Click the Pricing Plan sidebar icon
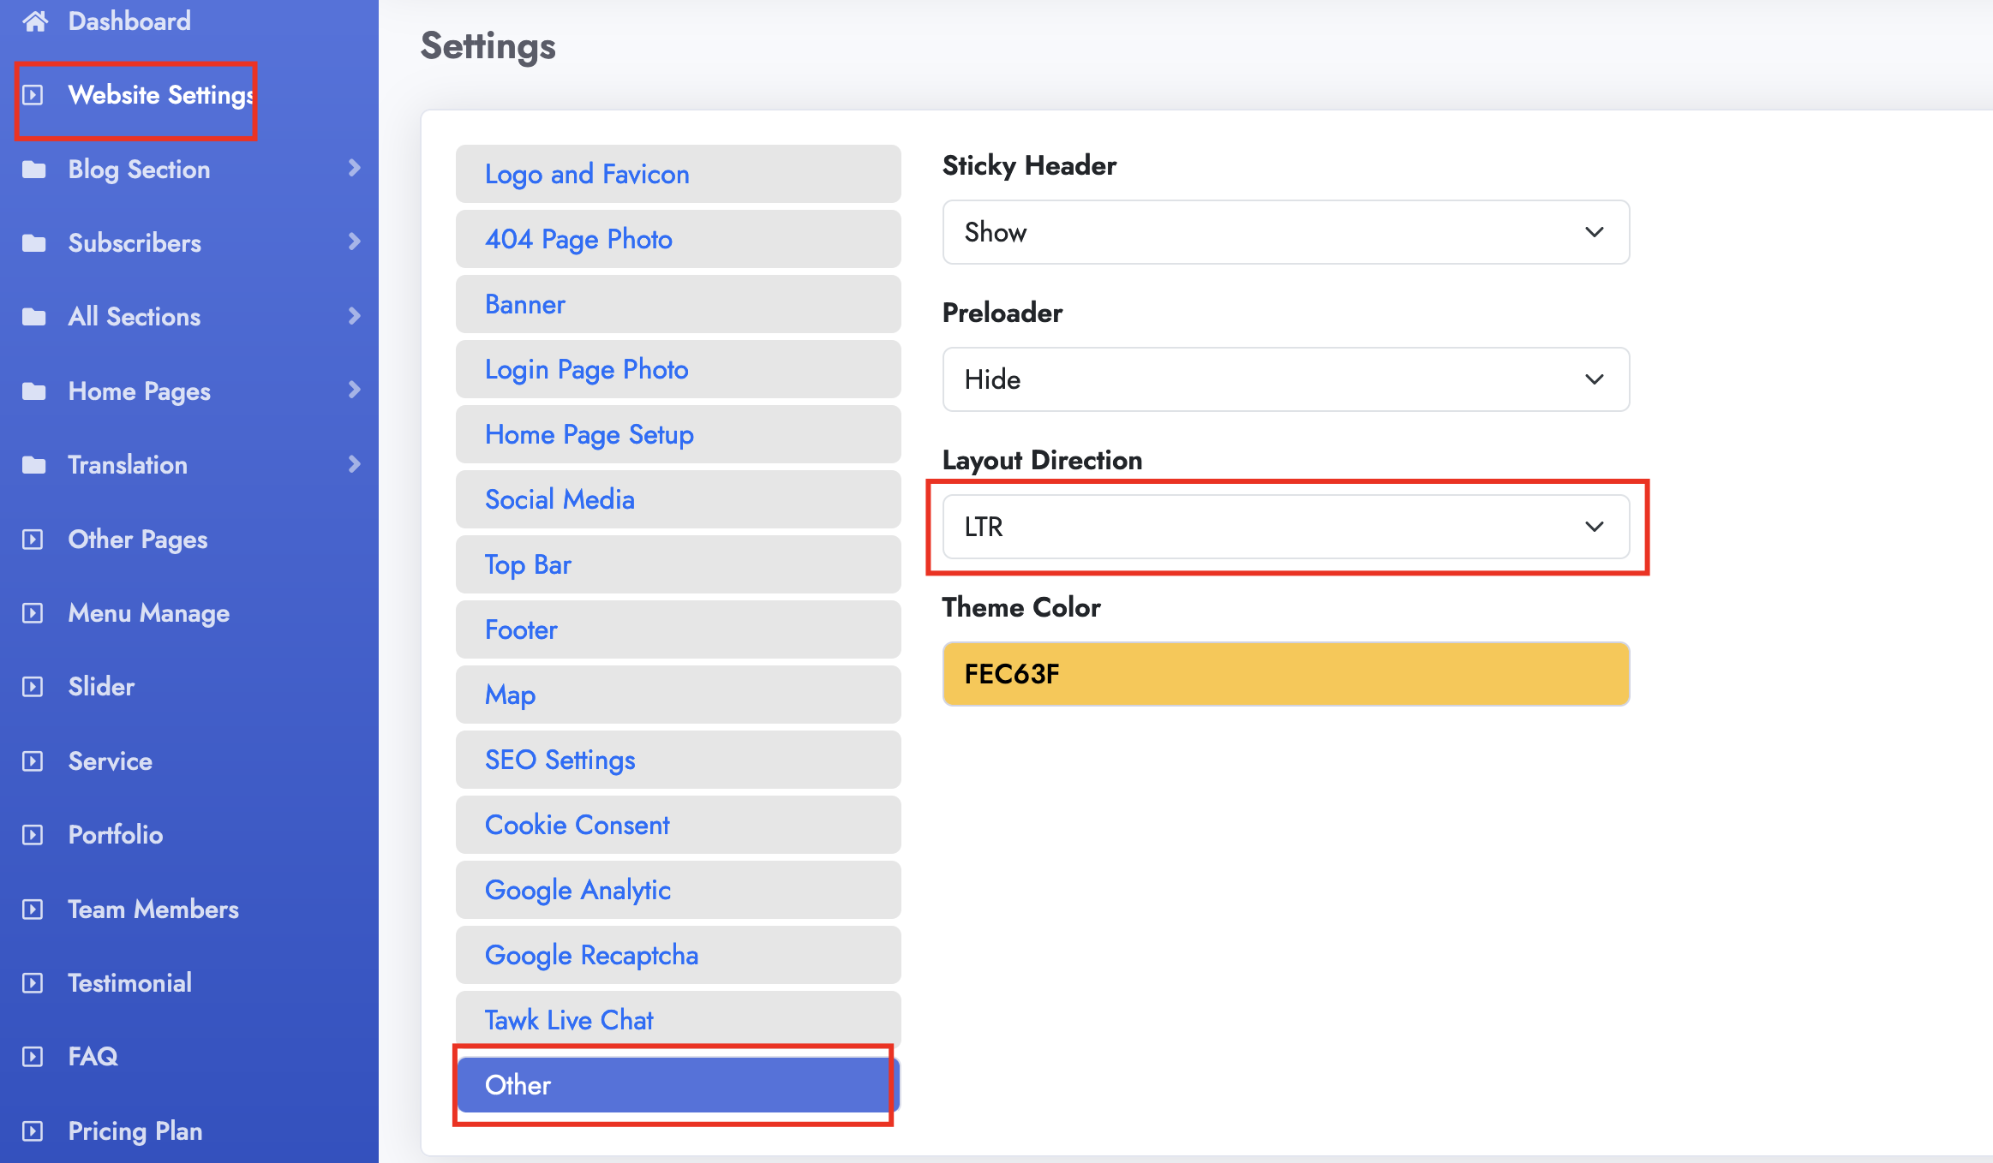1993x1163 pixels. (33, 1131)
